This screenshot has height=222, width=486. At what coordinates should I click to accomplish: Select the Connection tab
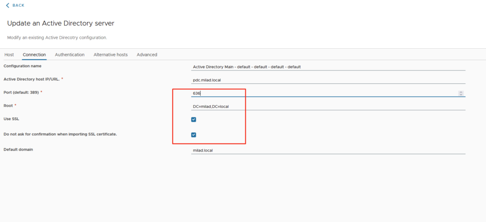click(x=34, y=55)
